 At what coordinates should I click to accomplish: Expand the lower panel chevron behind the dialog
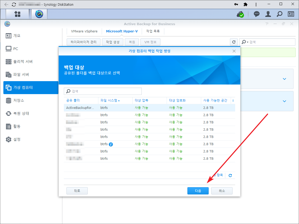[x=284, y=101]
